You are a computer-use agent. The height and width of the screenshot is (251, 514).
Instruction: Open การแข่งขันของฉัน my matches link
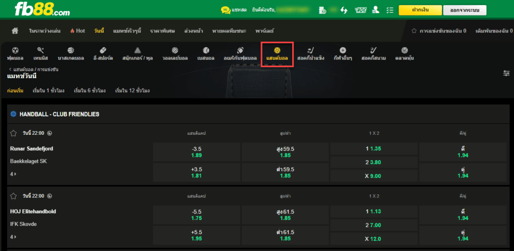pyautogui.click(x=439, y=31)
